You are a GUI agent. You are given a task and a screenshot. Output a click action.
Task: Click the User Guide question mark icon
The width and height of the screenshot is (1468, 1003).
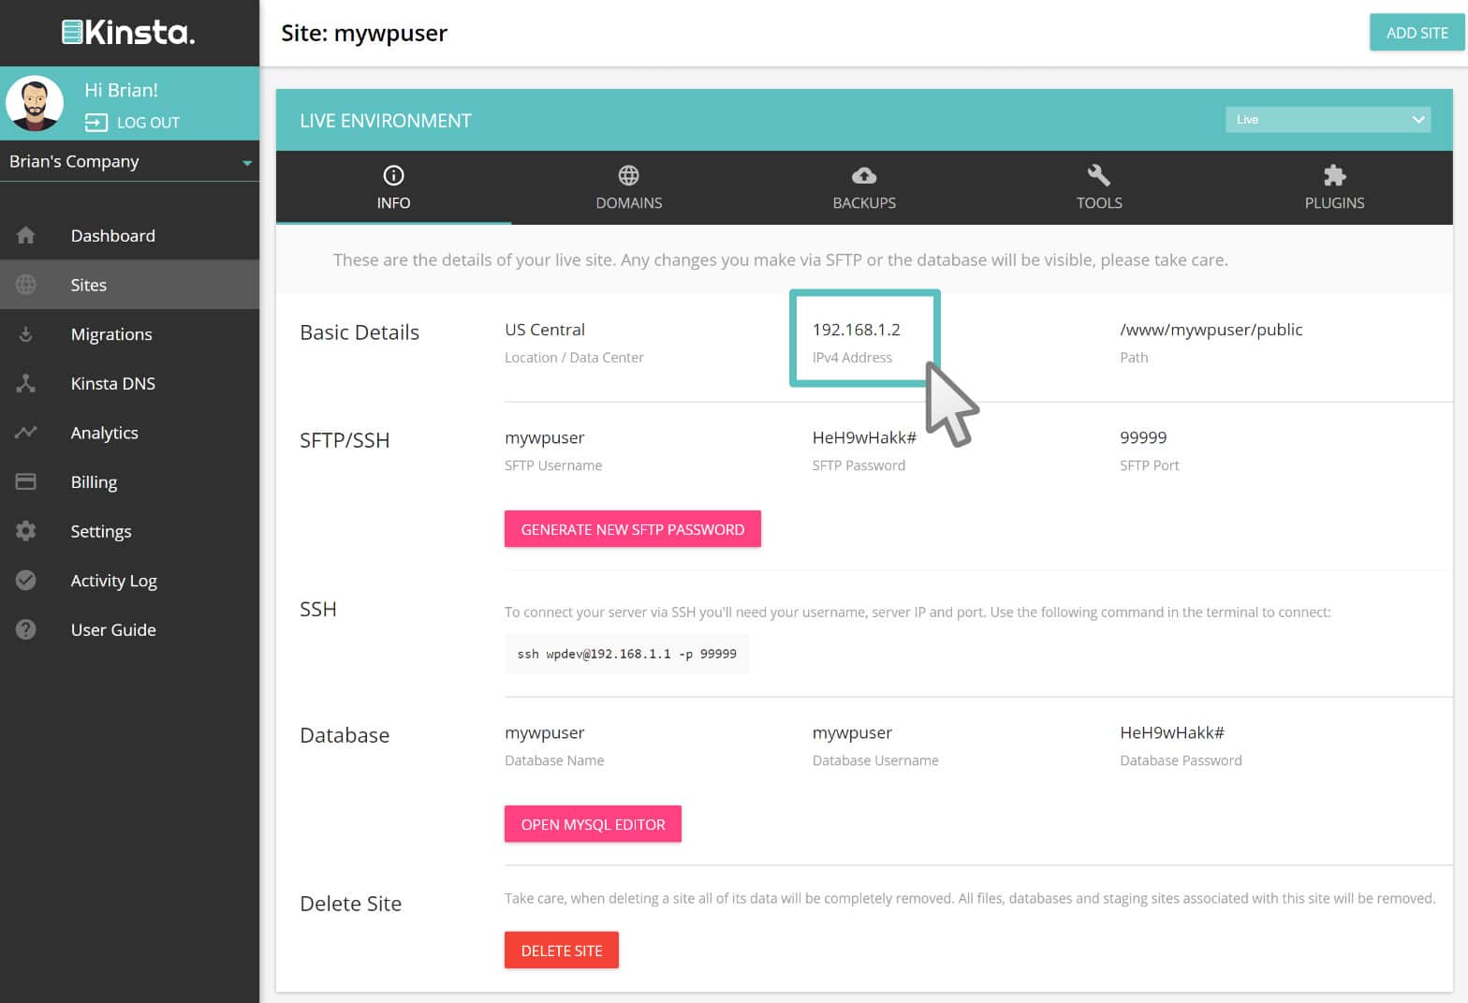(x=26, y=629)
